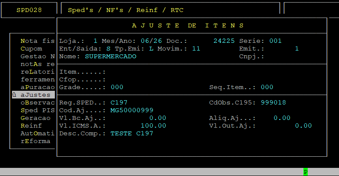Click the Desc.Comp. text TESTE C197

point(132,134)
